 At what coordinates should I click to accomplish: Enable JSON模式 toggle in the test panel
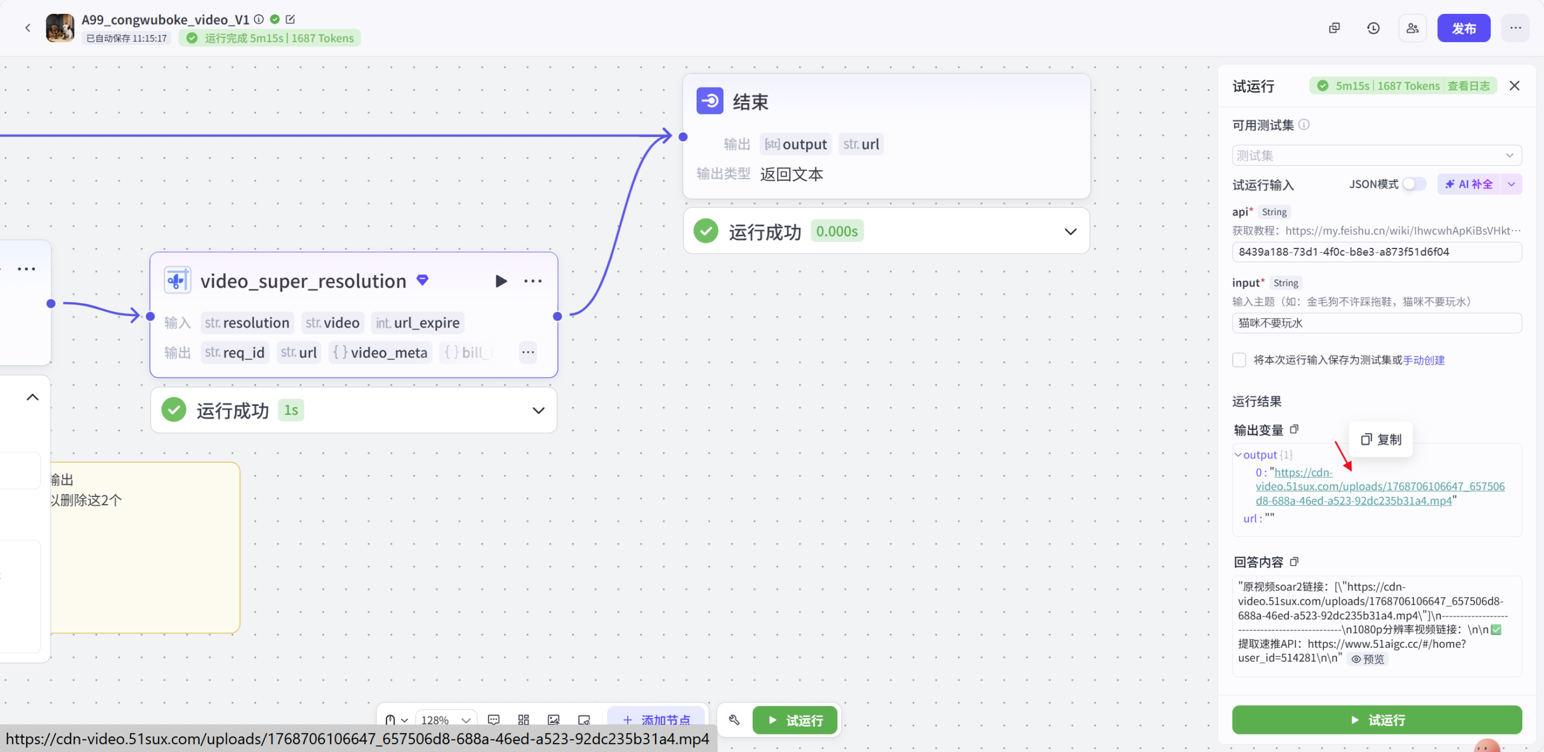(x=1413, y=184)
